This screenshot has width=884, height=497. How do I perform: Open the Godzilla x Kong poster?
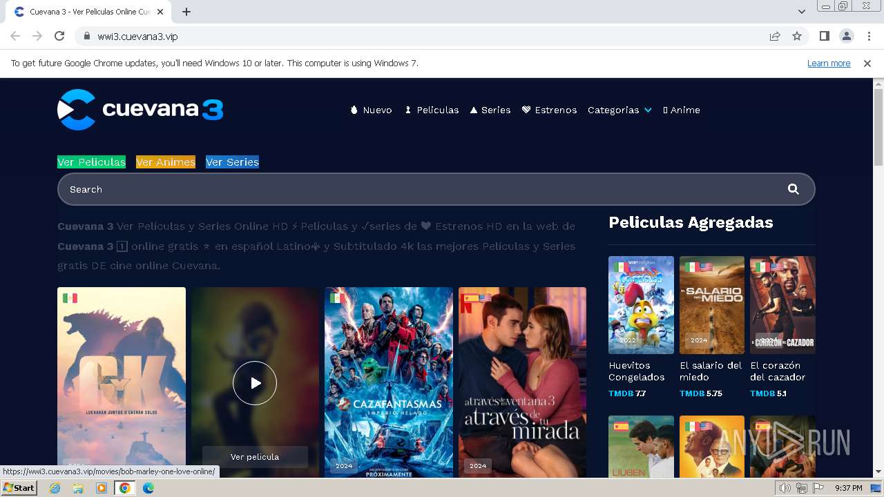point(122,382)
